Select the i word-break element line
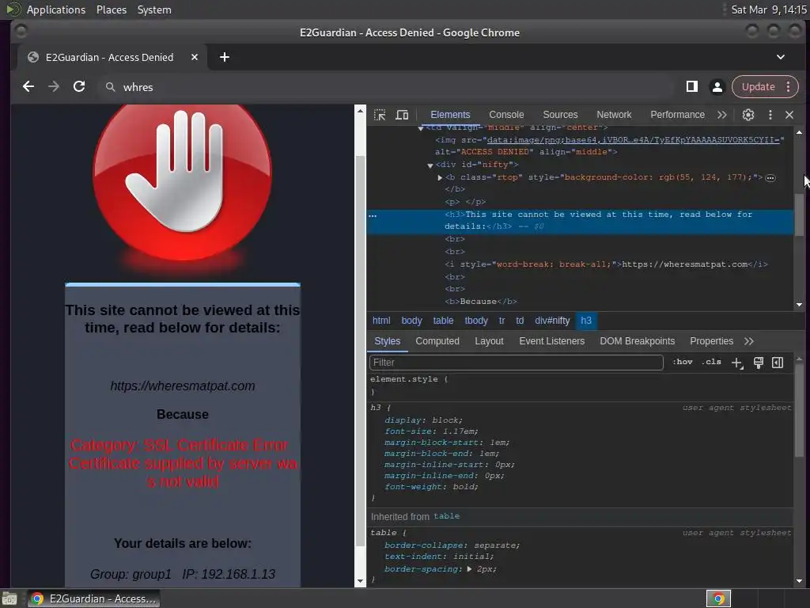This screenshot has width=810, height=608. [x=606, y=264]
